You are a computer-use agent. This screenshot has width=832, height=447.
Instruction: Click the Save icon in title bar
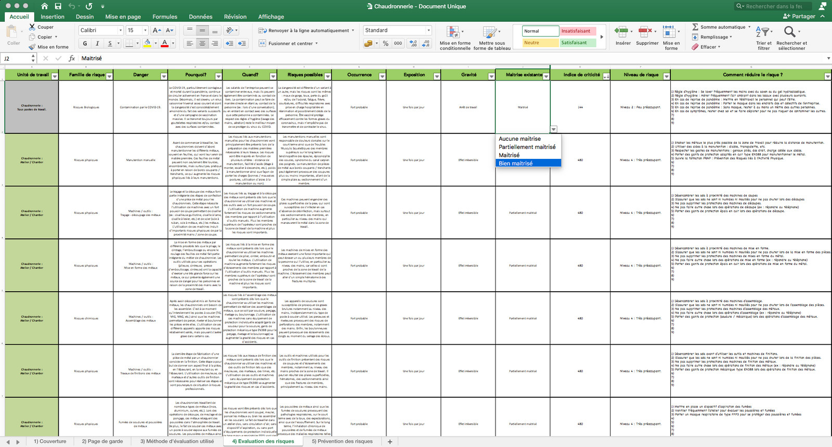[58, 6]
